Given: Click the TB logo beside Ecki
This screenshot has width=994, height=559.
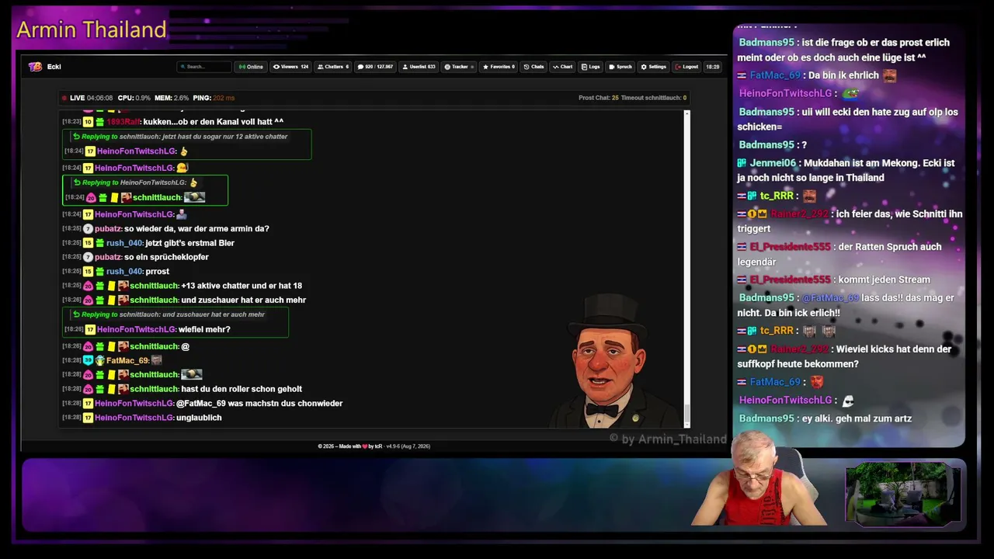Looking at the screenshot, I should point(35,67).
